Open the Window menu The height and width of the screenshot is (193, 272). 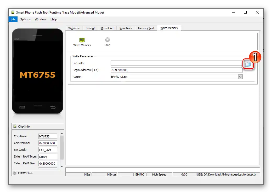(40, 19)
